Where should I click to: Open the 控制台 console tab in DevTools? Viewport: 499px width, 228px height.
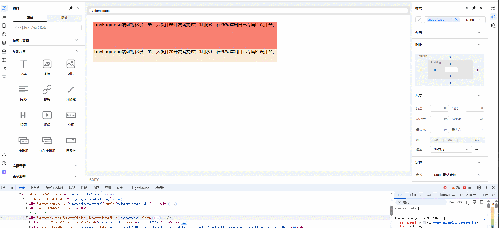(35, 188)
